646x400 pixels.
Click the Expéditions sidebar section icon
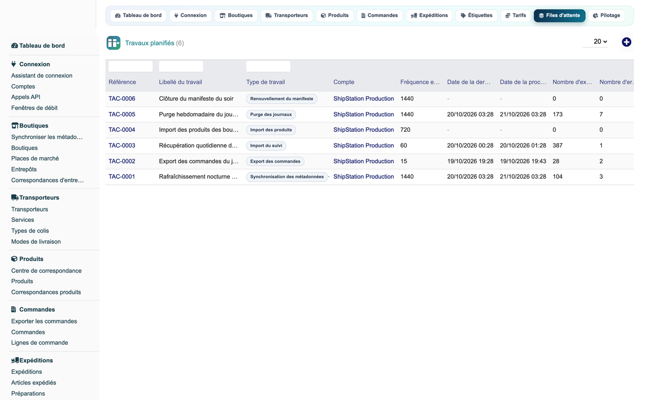click(15, 360)
